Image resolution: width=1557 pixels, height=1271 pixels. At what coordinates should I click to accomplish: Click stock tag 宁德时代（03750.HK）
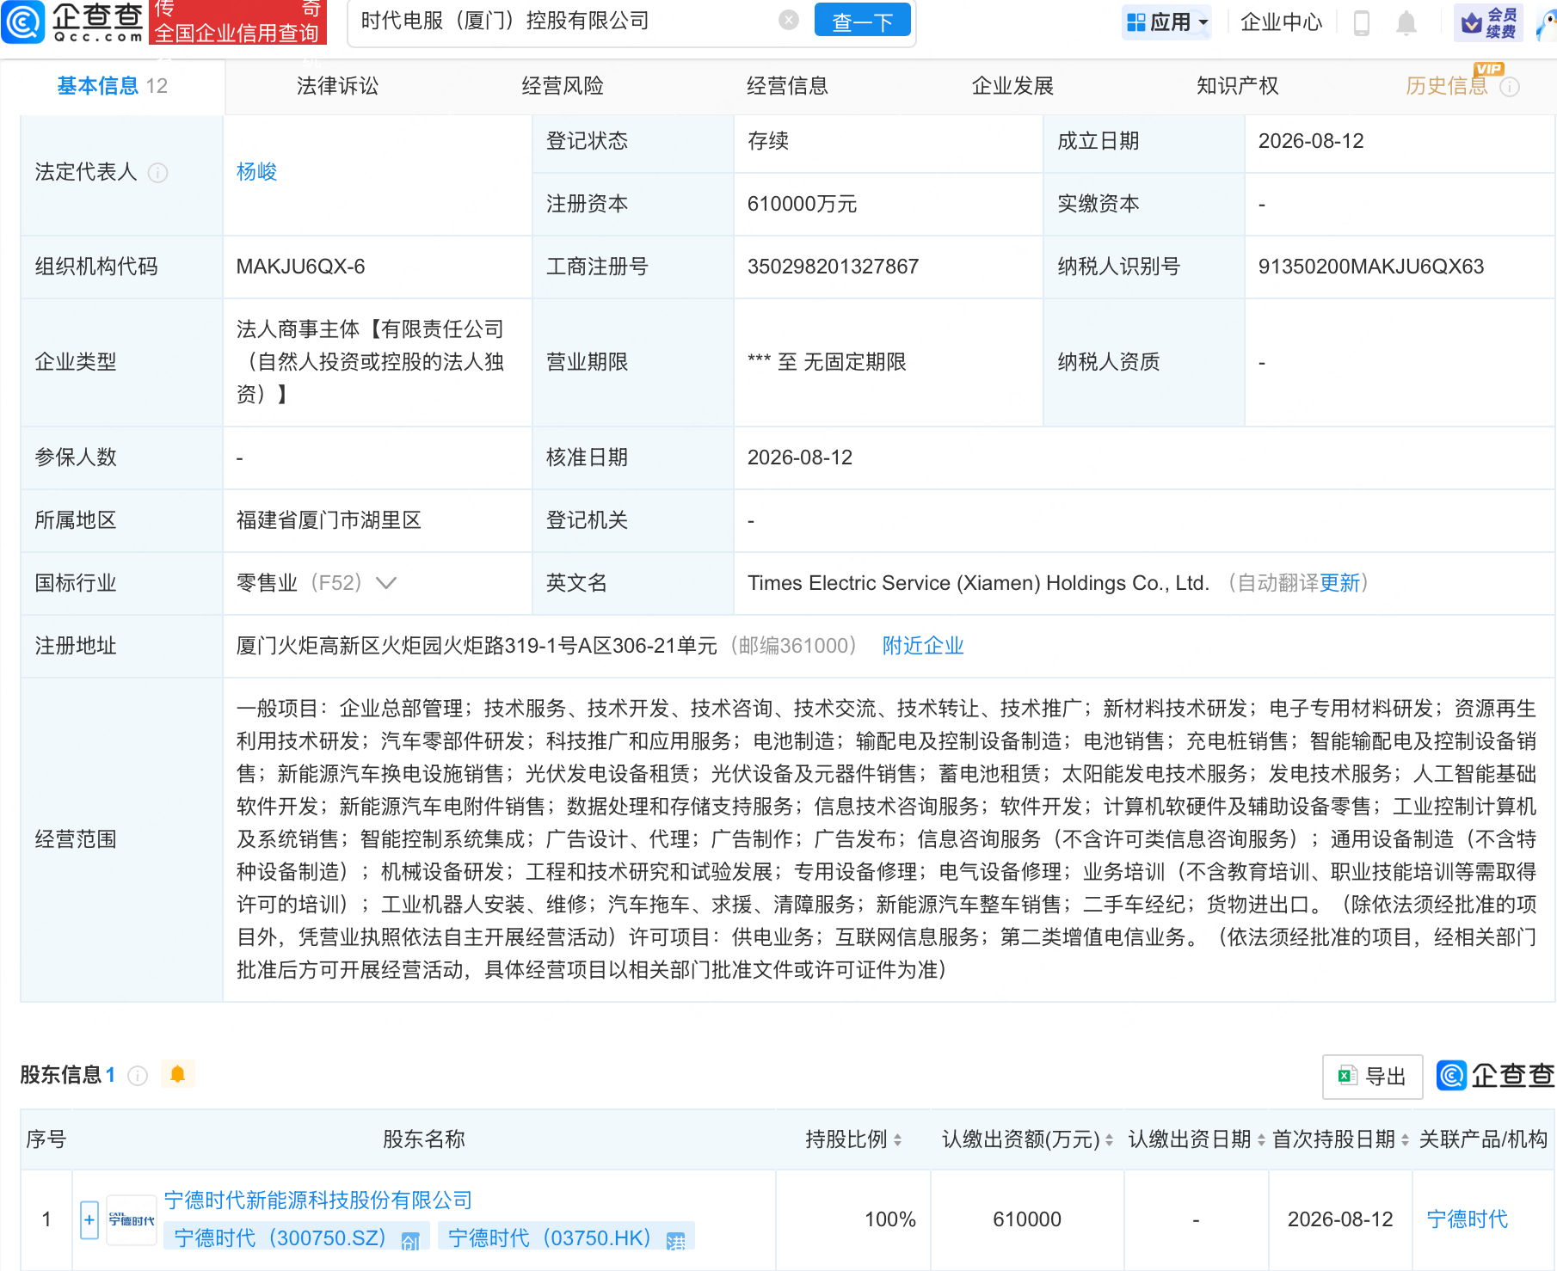566,1237
